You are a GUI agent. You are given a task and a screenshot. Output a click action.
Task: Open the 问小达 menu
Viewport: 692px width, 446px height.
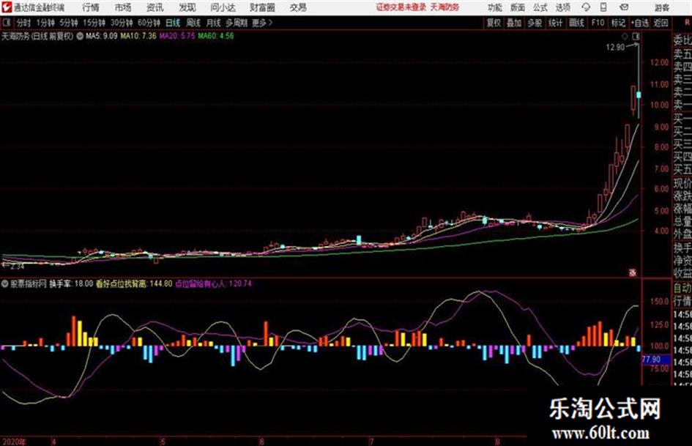click(223, 7)
